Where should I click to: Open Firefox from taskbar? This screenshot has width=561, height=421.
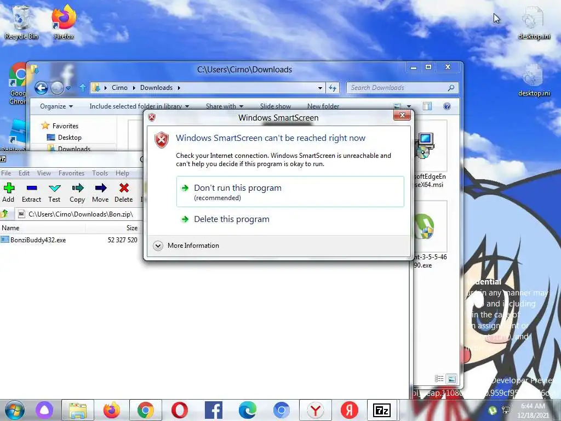112,410
